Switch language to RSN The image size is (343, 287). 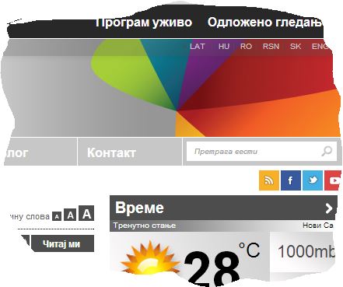tap(271, 47)
